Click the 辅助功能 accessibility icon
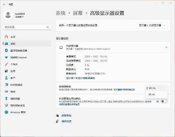This screenshot has width=175, height=137. (x=6, y=99)
